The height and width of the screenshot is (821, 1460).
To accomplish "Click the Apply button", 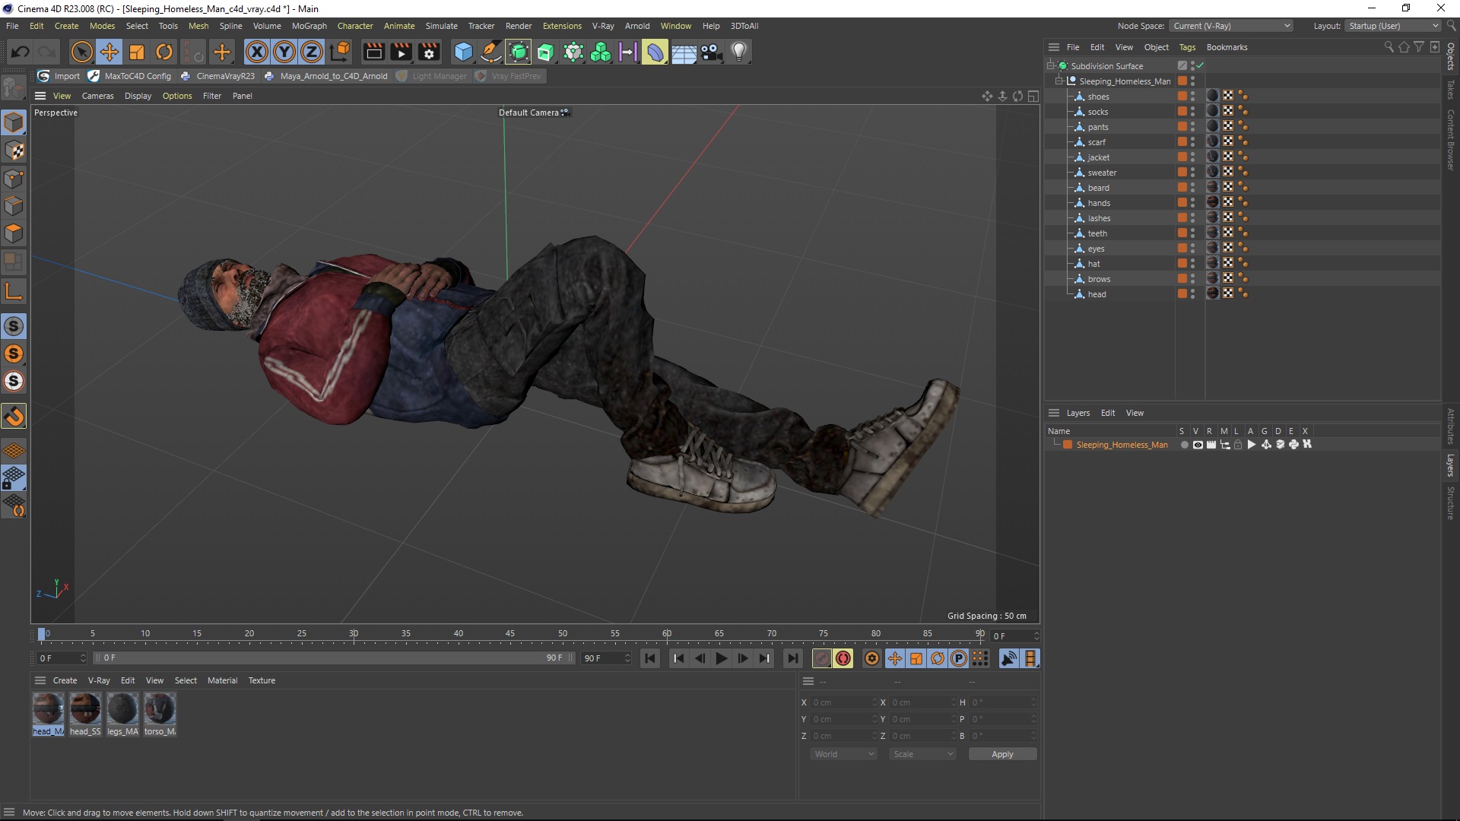I will 1002,754.
